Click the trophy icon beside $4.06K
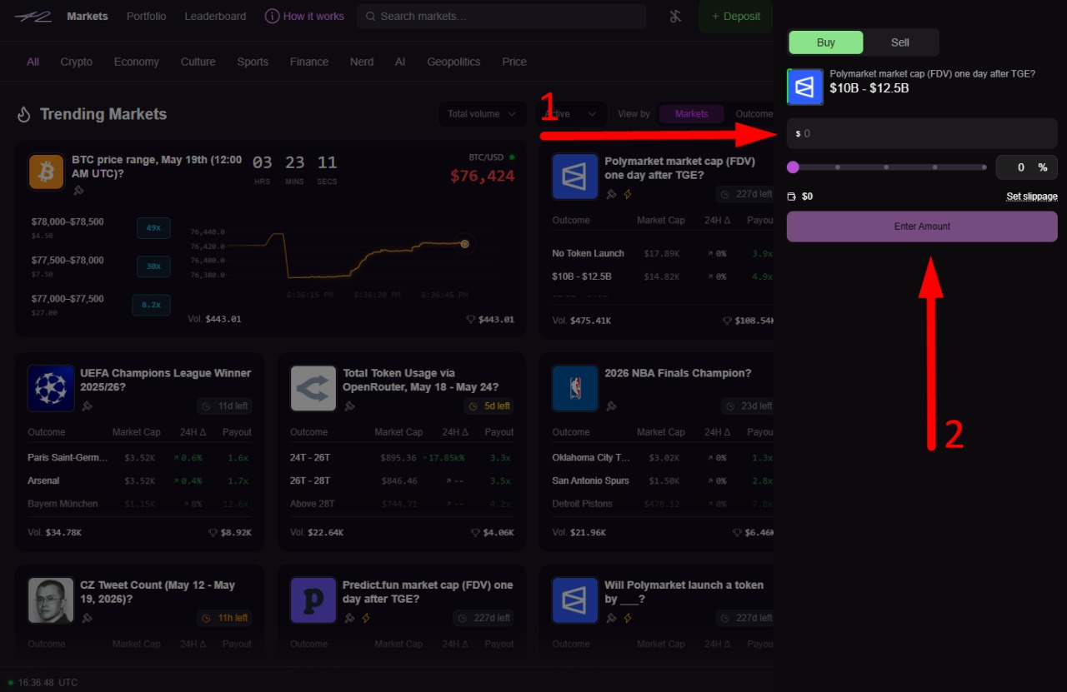This screenshot has width=1067, height=692. point(475,533)
